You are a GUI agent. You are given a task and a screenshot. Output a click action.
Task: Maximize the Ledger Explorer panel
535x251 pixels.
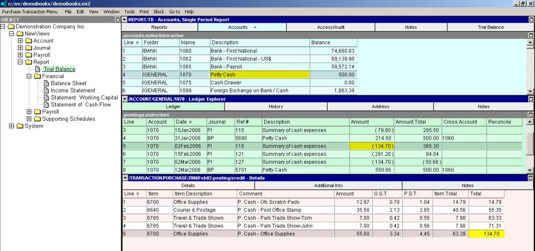531,99
